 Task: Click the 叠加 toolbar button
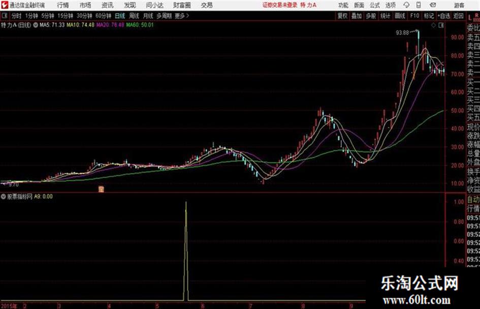click(x=357, y=16)
